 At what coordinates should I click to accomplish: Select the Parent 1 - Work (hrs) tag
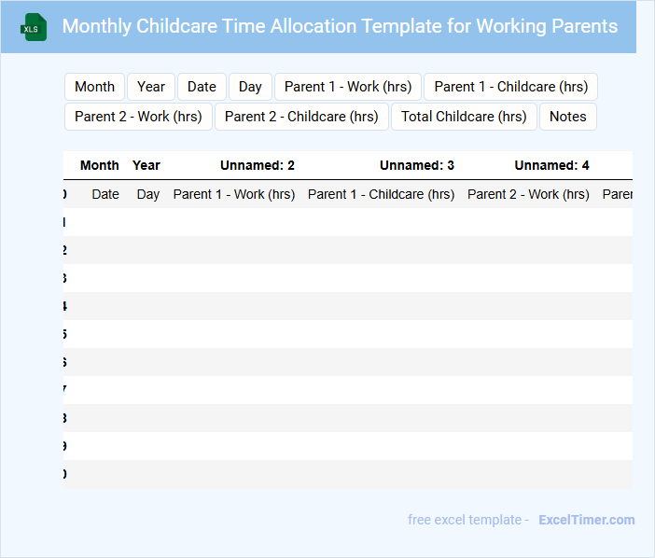[348, 87]
